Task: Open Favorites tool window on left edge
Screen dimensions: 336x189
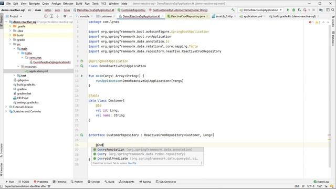Action: click(2, 169)
